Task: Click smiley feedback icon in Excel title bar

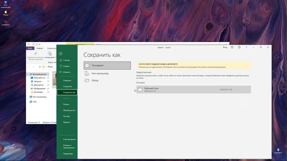Action: (x=232, y=47)
